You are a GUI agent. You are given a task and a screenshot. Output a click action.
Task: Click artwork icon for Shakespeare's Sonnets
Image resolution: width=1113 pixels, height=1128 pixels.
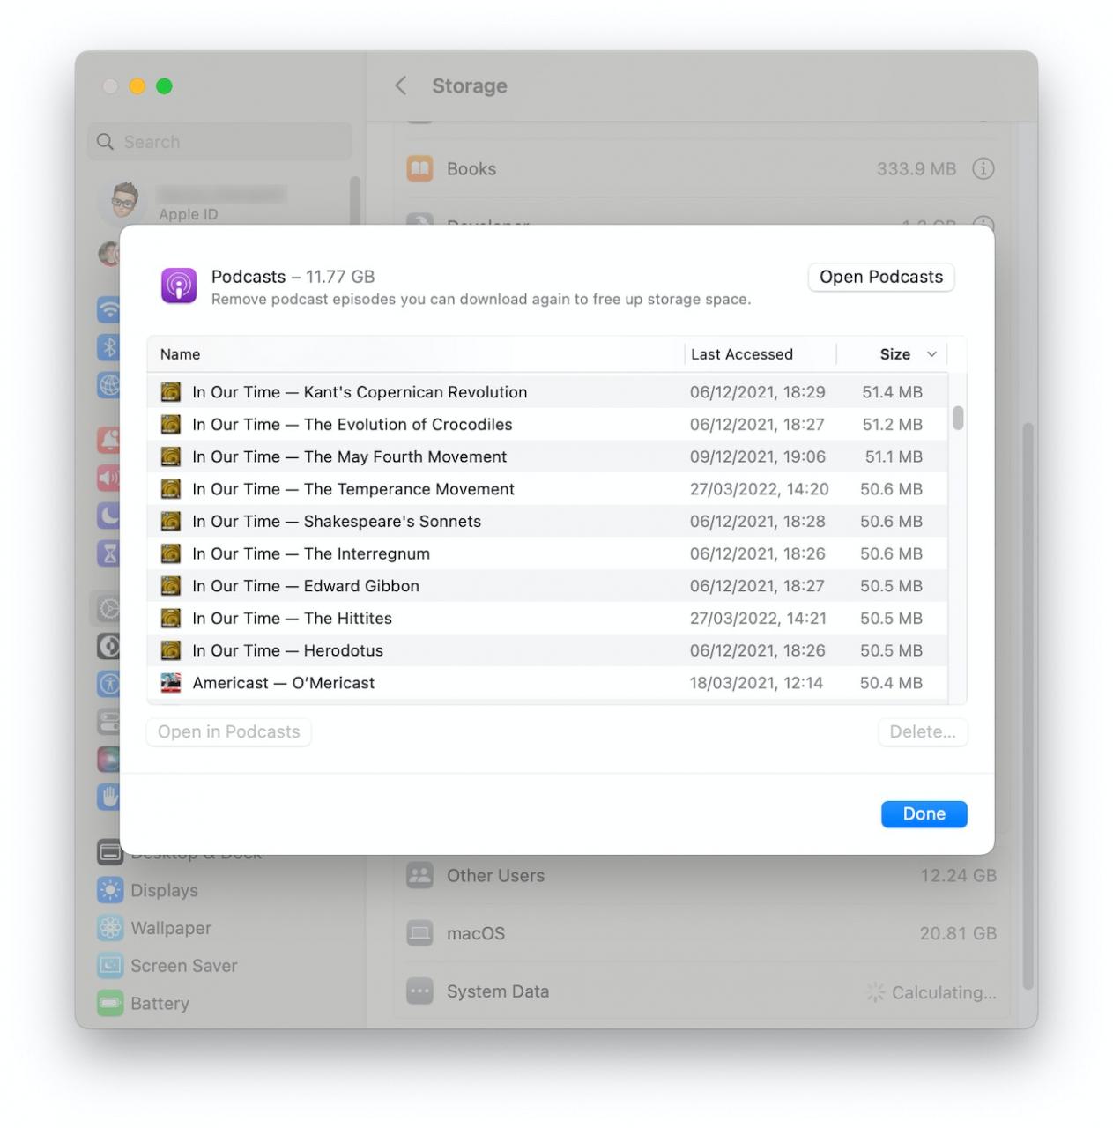pos(171,522)
